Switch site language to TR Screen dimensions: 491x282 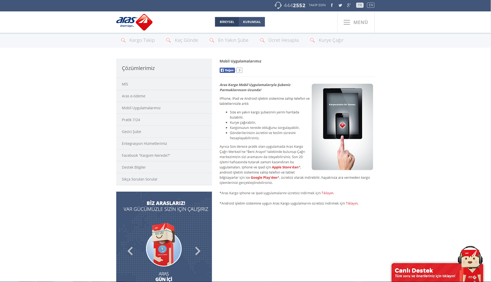click(360, 5)
